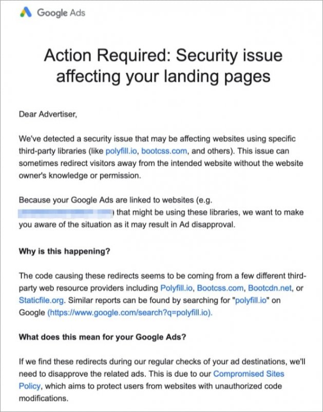Screen dimensions: 323x412
Task: Click the Google Ads wordmark text
Action: (x=61, y=13)
